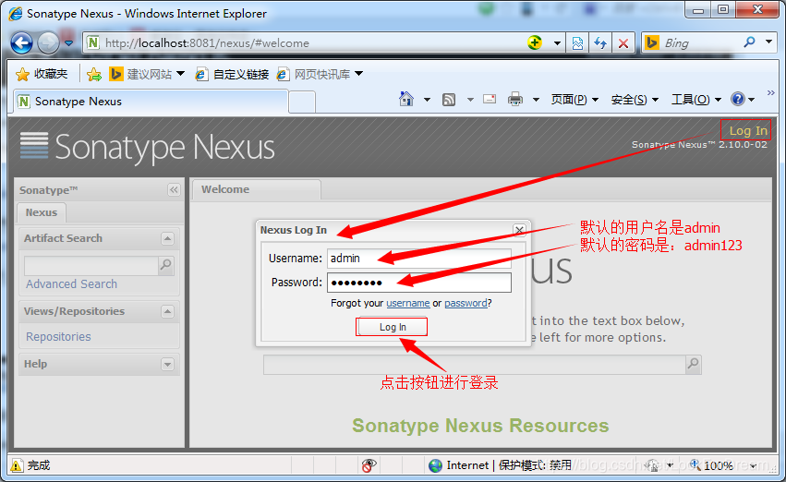
Task: Click the Bing search magnifier icon
Action: click(749, 42)
